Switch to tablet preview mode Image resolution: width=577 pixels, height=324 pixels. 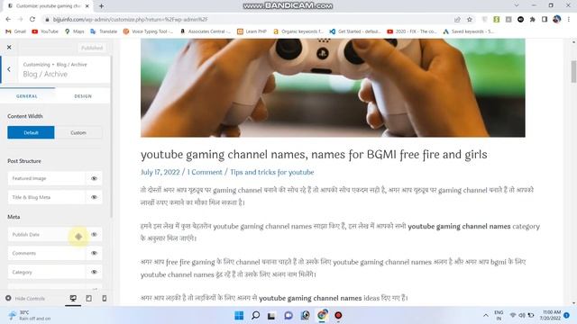88,298
